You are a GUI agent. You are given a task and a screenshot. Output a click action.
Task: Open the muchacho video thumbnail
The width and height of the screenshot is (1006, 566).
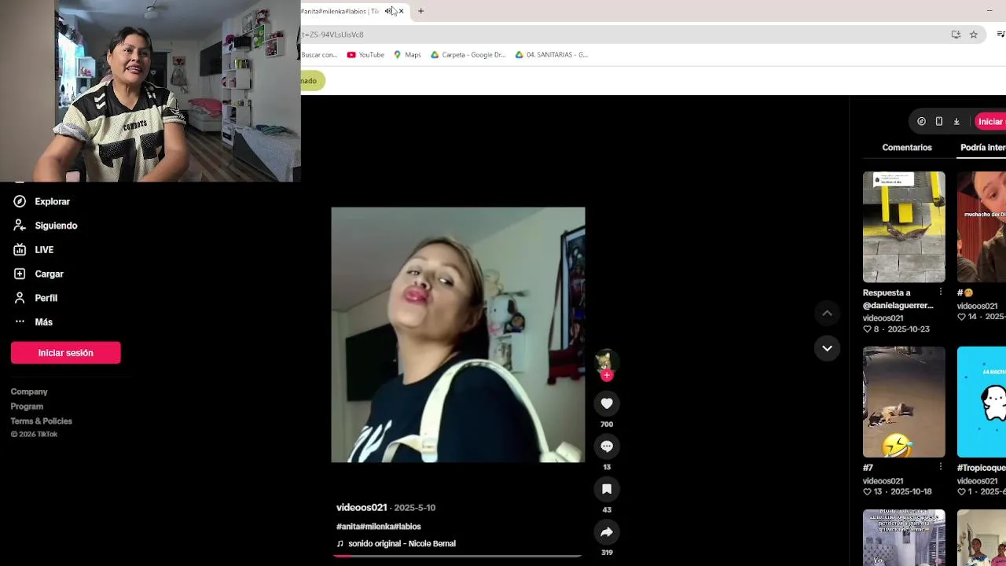pyautogui.click(x=982, y=227)
